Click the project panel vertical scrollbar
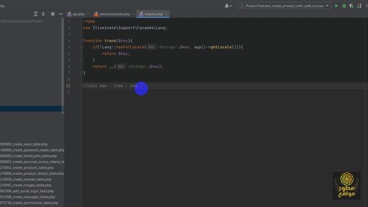 coord(63,66)
